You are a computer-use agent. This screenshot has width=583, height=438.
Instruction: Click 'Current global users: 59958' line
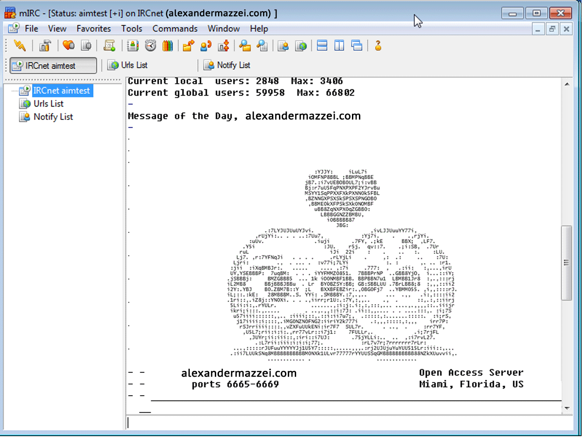click(241, 93)
